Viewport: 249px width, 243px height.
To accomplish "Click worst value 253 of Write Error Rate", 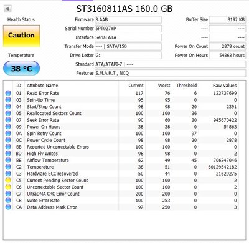I will click(x=166, y=201).
